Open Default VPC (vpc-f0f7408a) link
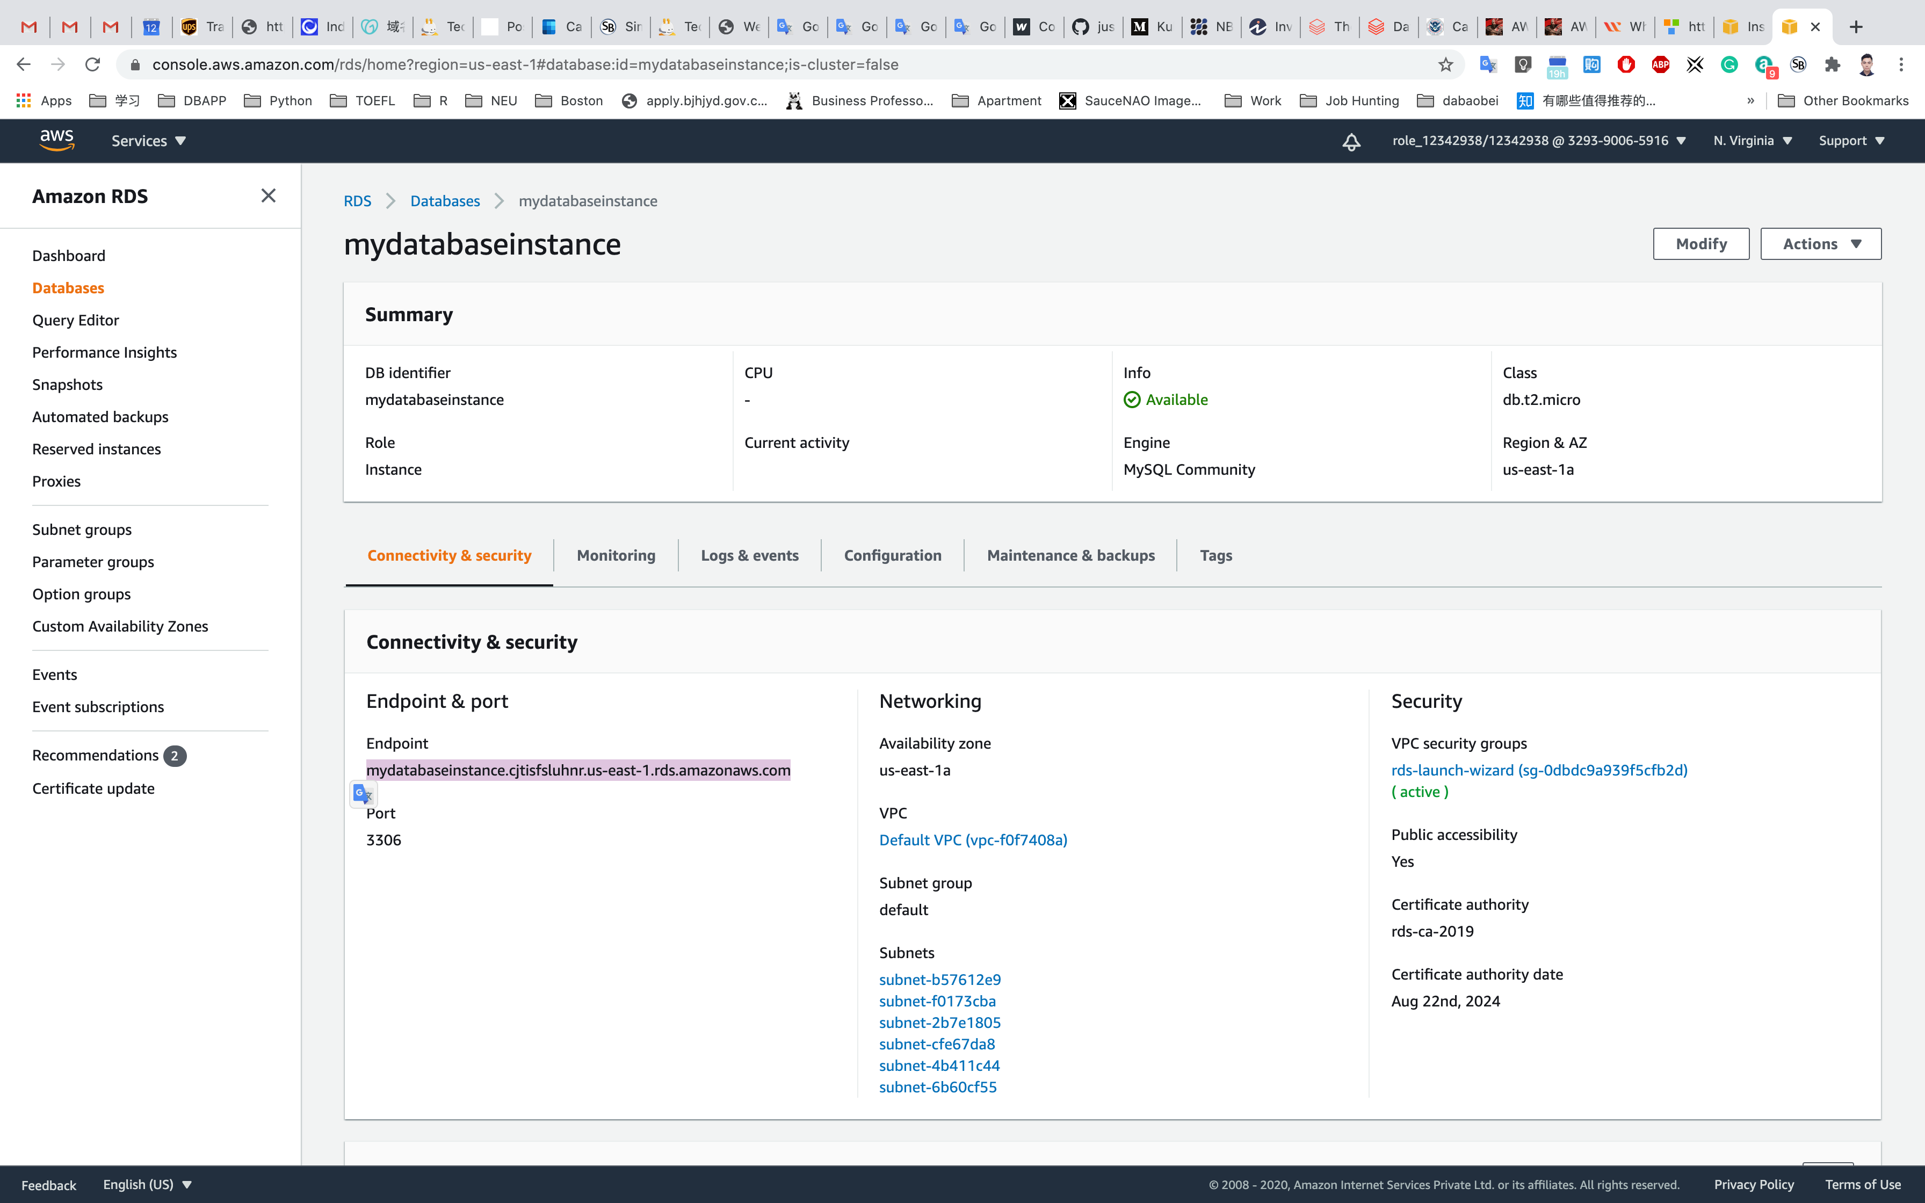Image resolution: width=1925 pixels, height=1203 pixels. point(973,839)
